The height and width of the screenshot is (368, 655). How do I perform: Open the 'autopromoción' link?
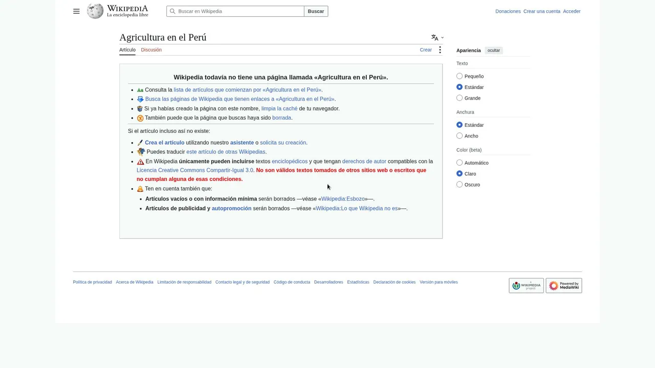pyautogui.click(x=231, y=209)
